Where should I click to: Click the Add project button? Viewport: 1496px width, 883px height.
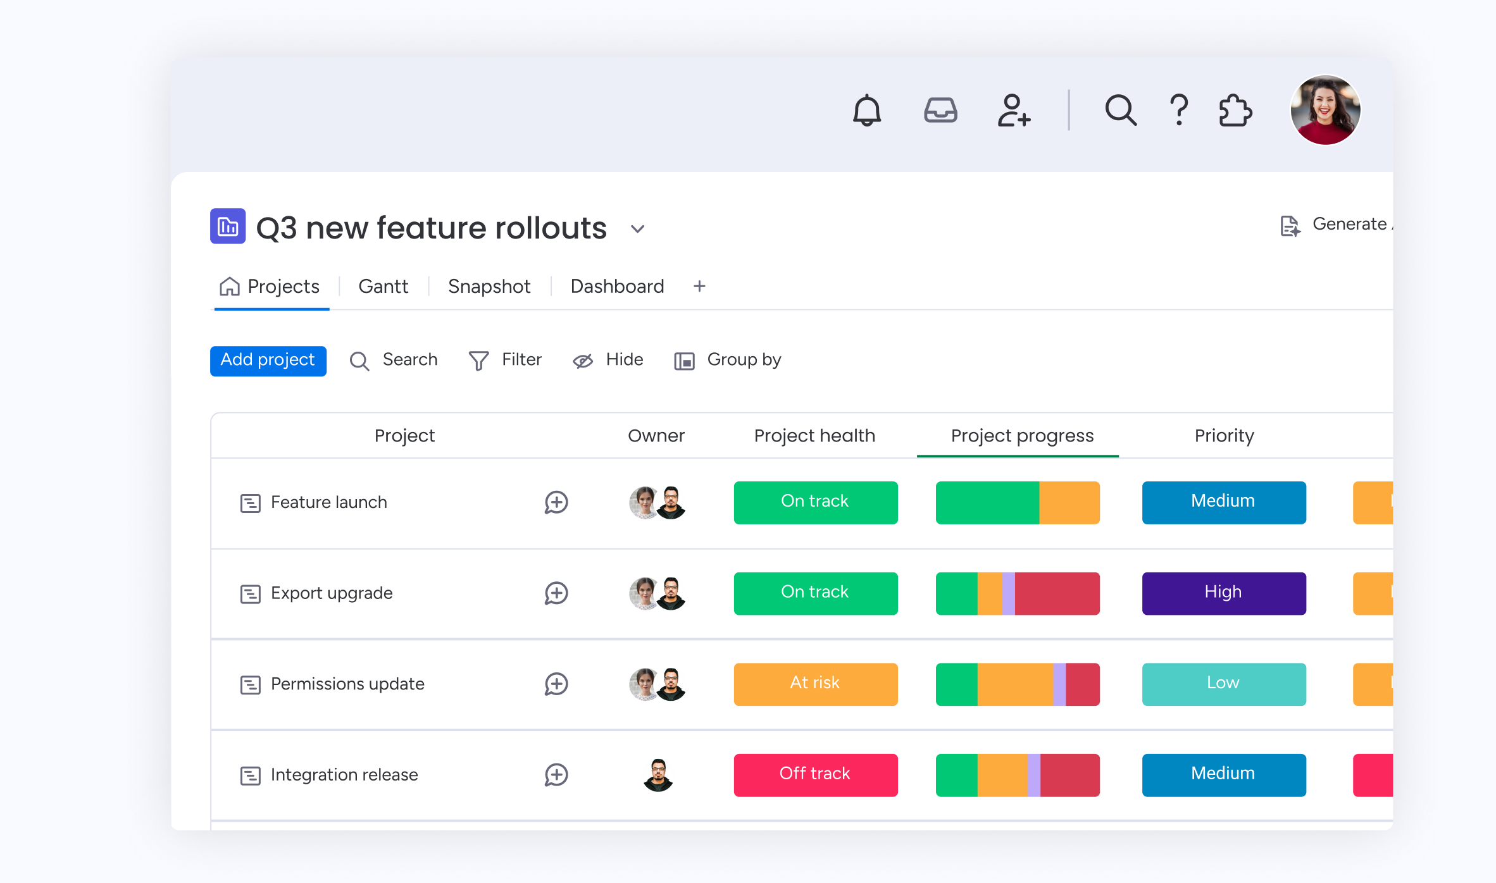[x=268, y=361]
